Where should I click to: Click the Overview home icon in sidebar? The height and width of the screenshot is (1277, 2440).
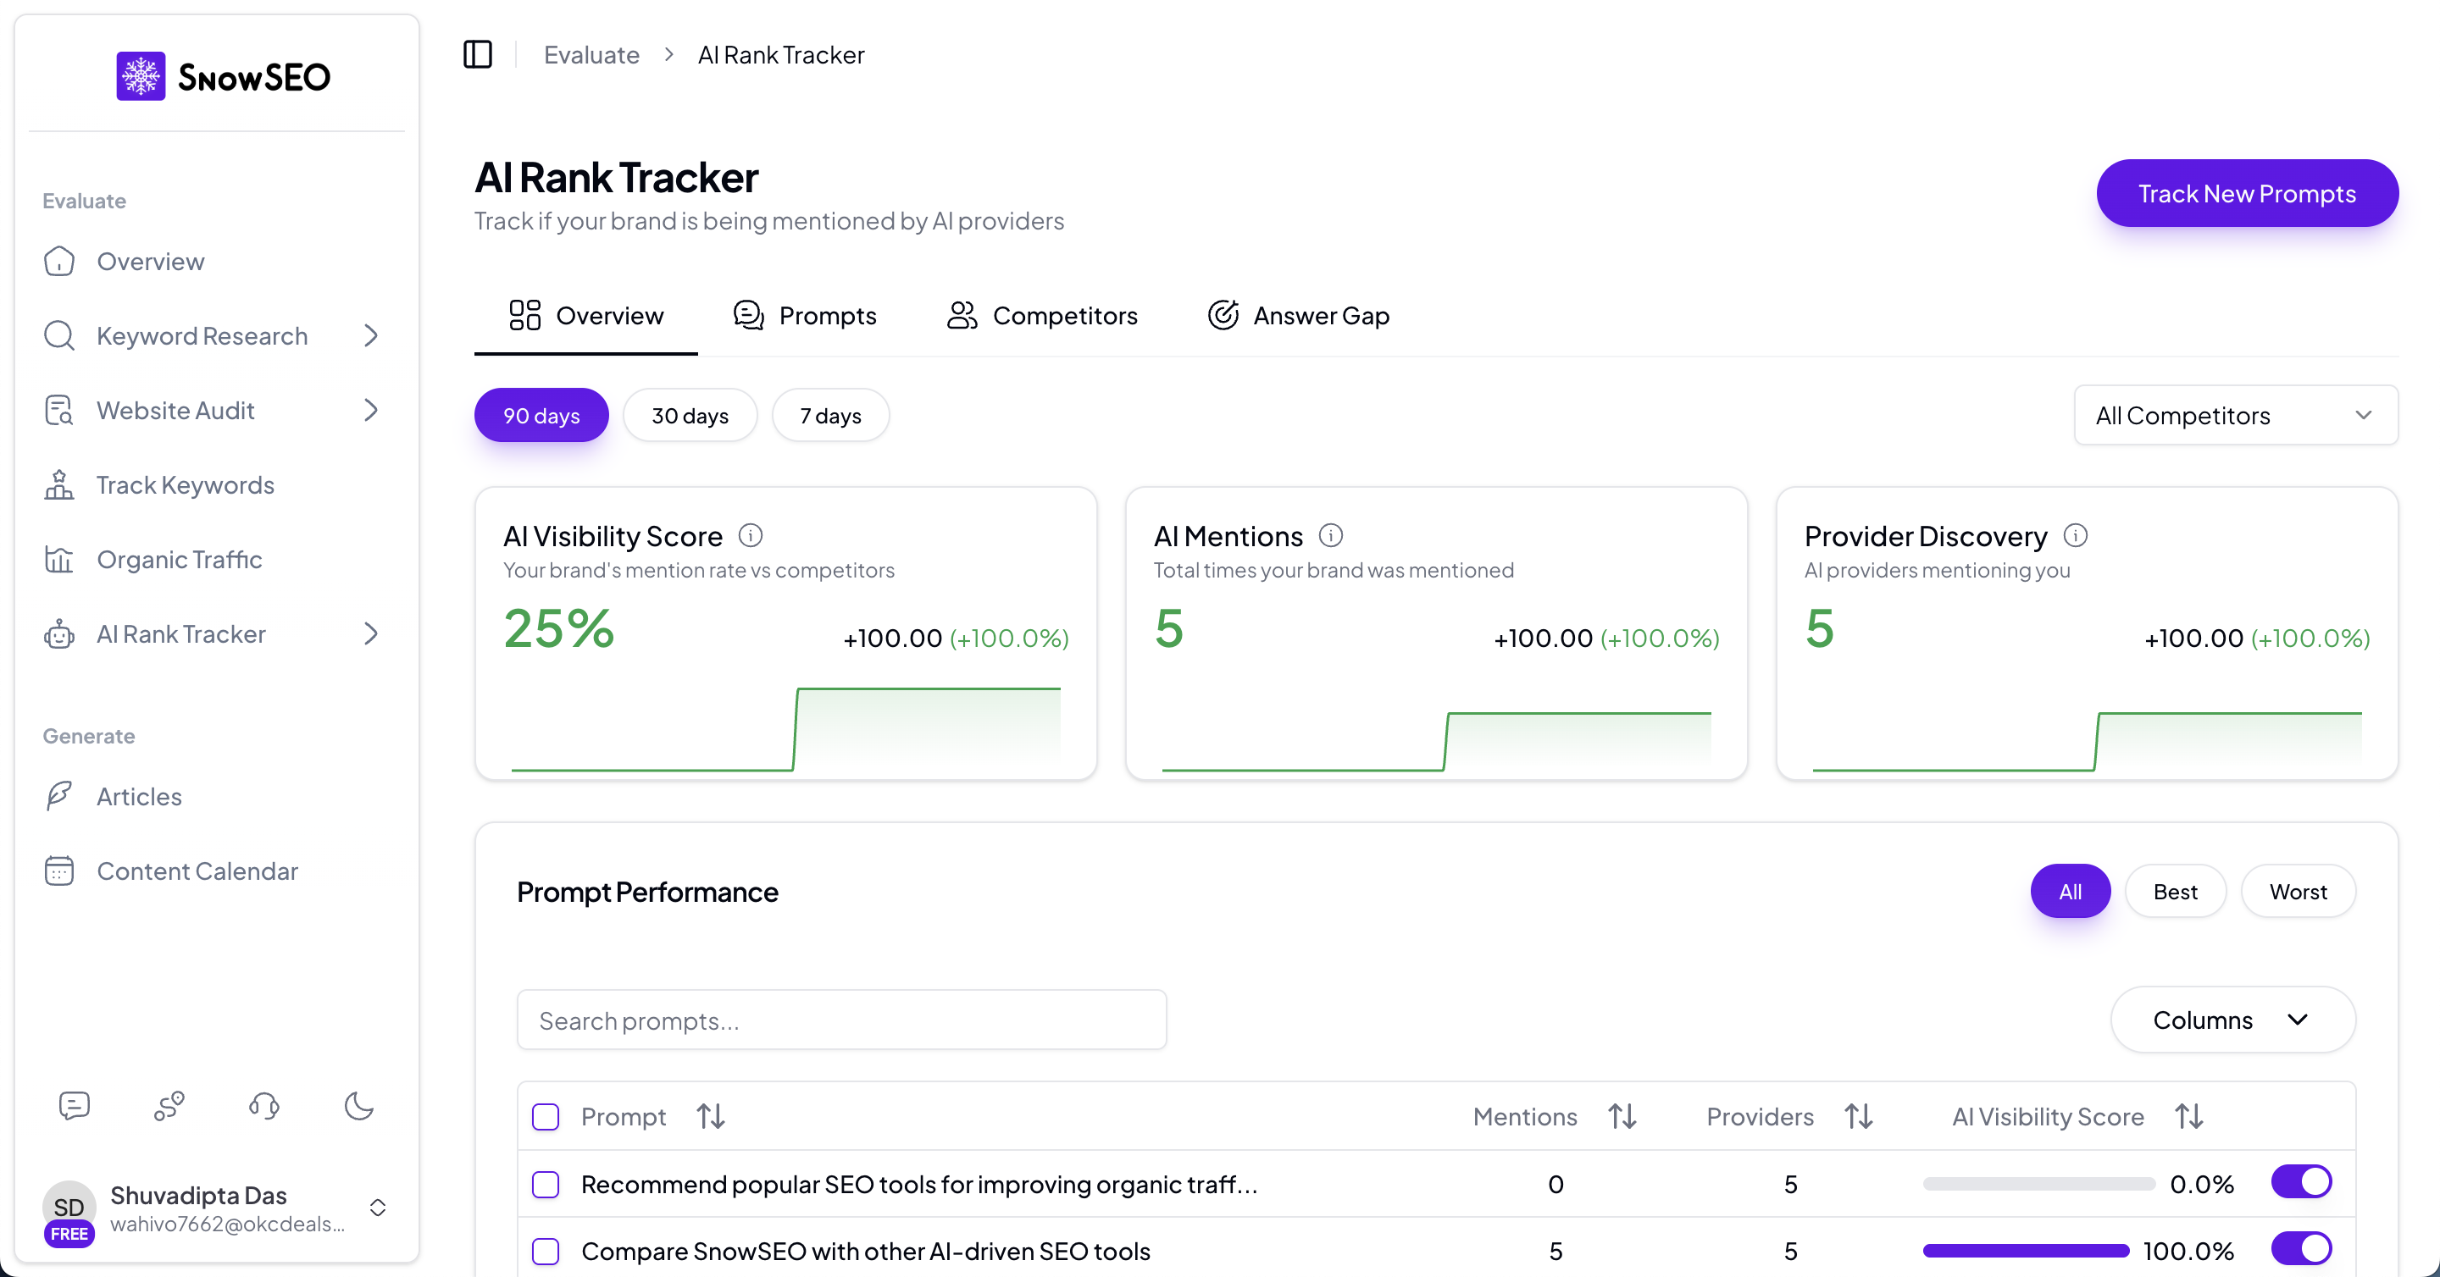coord(58,262)
